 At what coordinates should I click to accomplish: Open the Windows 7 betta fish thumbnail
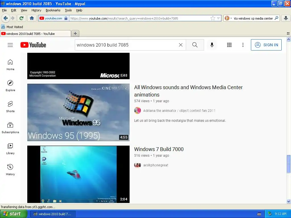[78, 174]
